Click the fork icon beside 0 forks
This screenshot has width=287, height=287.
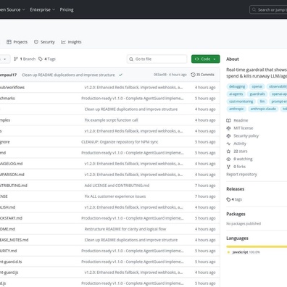click(x=228, y=167)
